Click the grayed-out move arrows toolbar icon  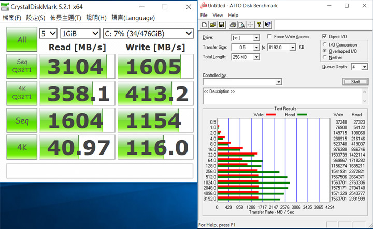click(250, 25)
